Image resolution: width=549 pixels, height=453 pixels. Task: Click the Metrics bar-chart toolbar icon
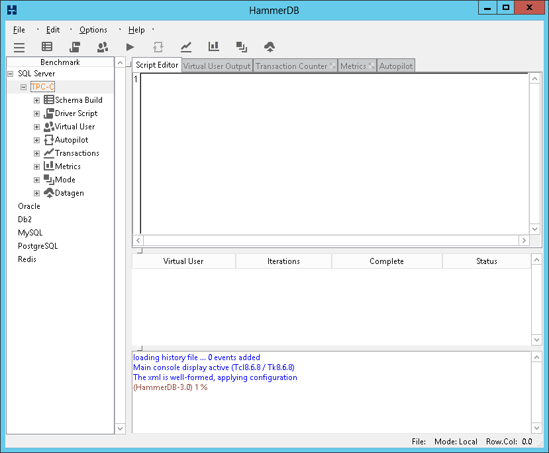click(214, 46)
